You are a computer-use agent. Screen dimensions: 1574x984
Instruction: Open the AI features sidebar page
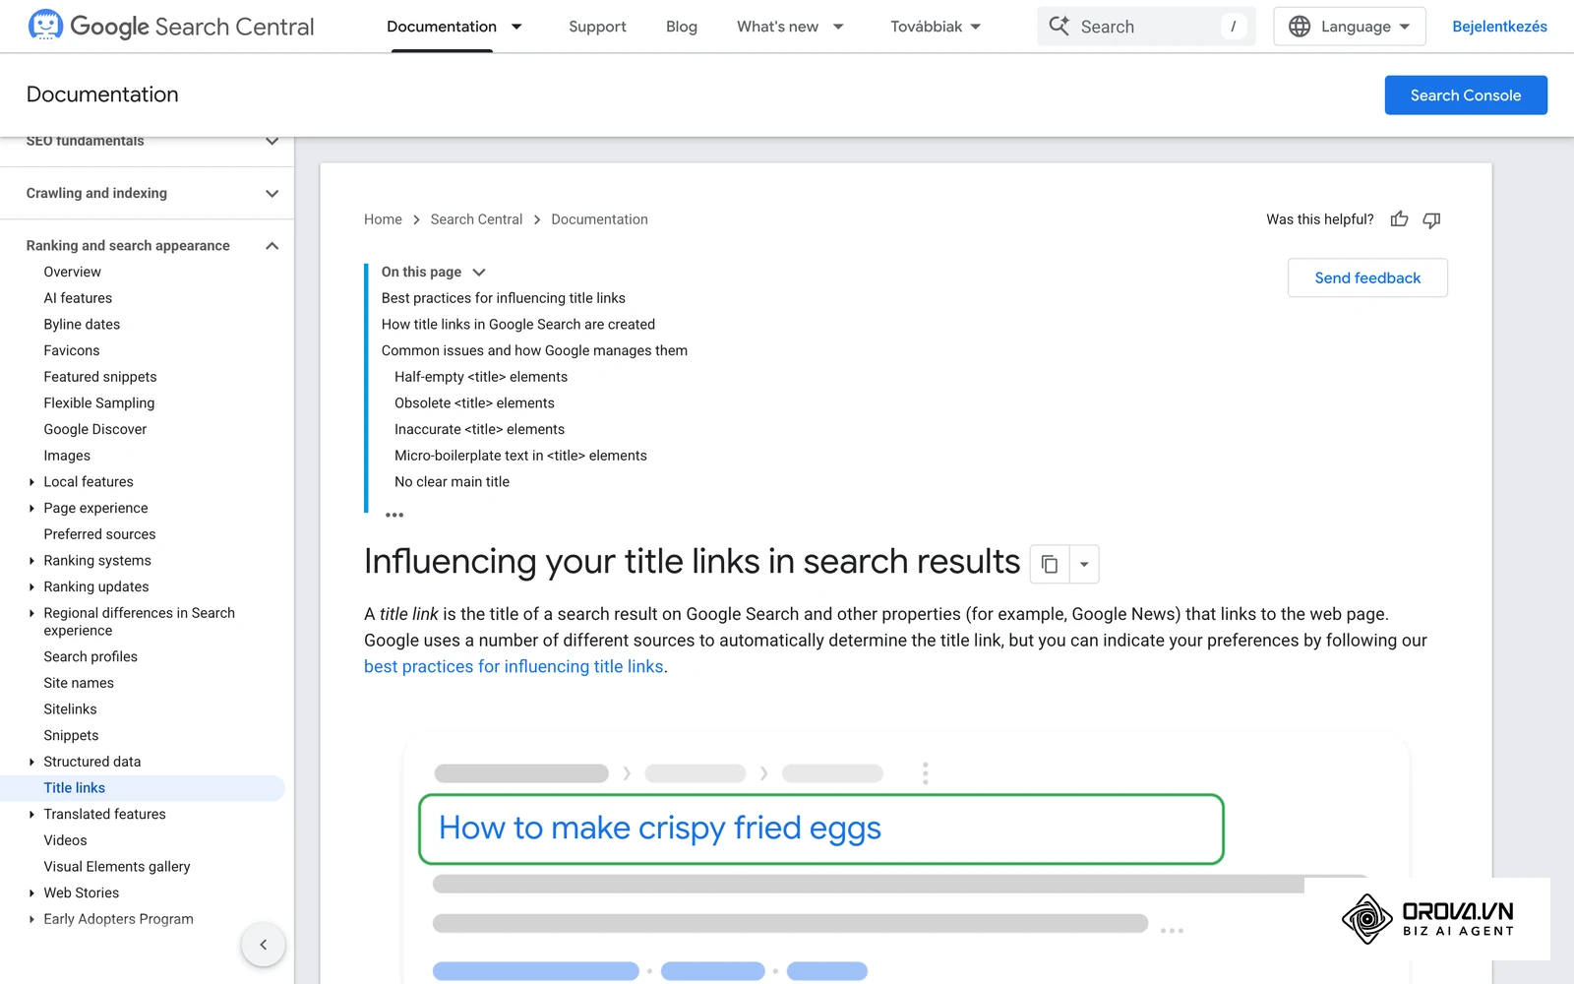[x=78, y=298]
